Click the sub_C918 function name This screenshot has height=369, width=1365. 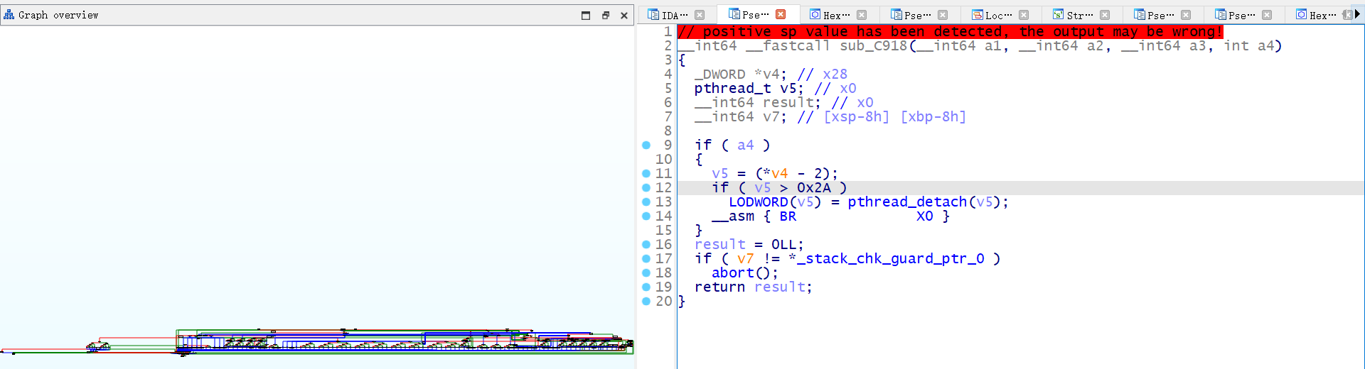[873, 46]
